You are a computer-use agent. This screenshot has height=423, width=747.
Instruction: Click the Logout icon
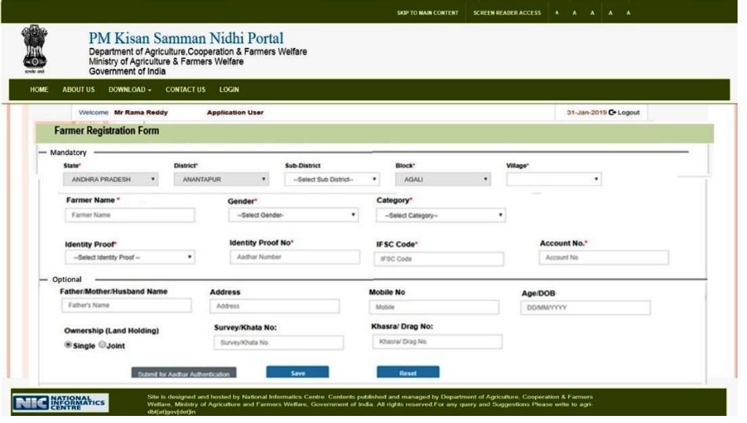coord(612,113)
